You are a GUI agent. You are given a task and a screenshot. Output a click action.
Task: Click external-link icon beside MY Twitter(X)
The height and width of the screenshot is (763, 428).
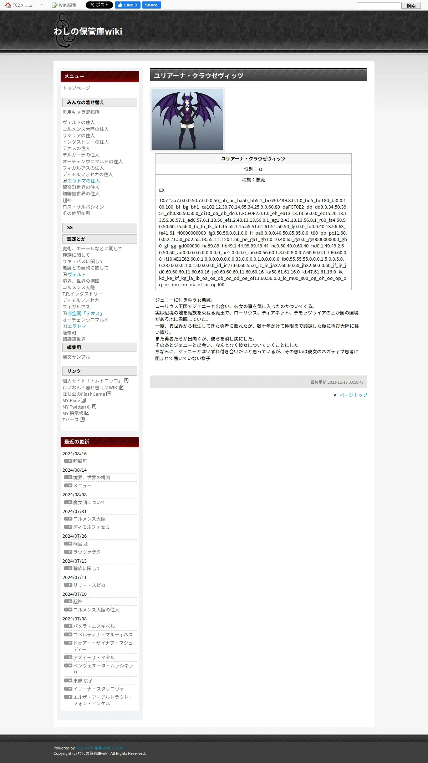(x=94, y=407)
